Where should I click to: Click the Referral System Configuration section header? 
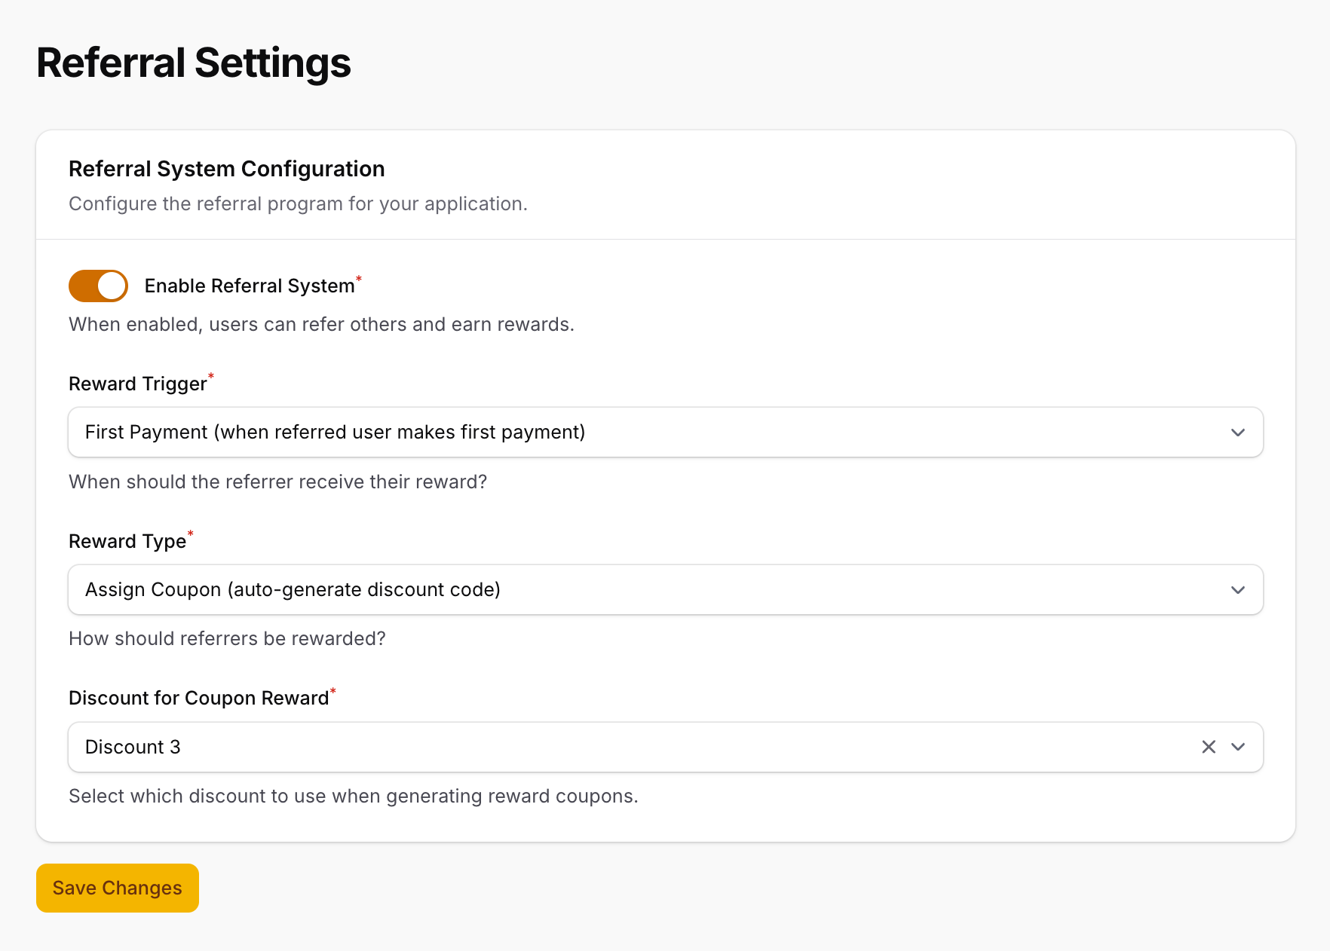click(227, 169)
